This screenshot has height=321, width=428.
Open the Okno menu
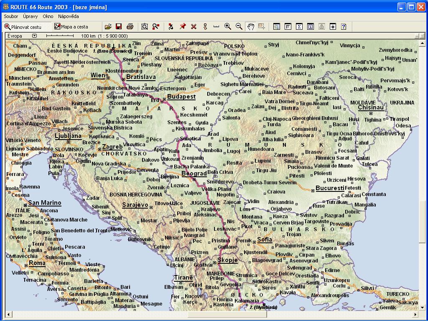point(48,16)
